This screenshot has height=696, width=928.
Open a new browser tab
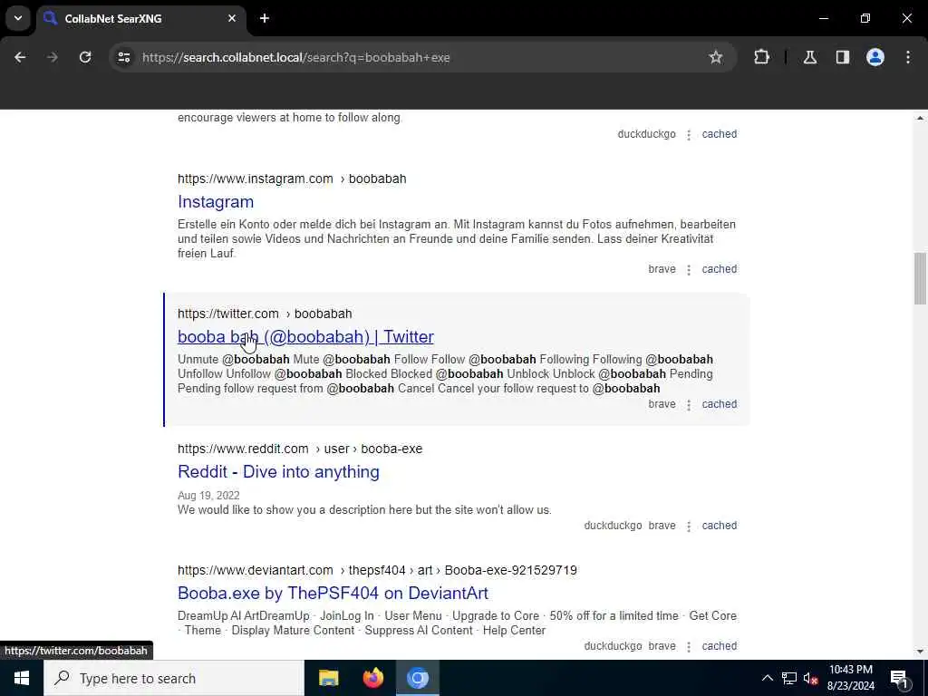(x=265, y=18)
